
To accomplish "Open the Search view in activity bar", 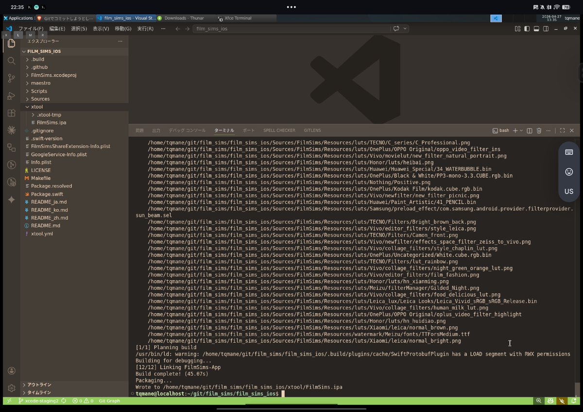I will 11,61.
